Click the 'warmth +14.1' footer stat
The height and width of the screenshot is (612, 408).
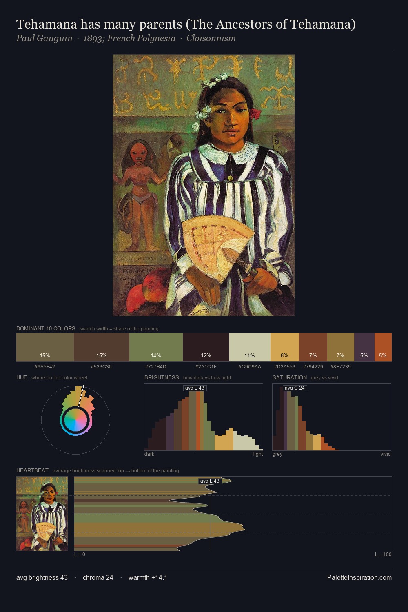148,578
